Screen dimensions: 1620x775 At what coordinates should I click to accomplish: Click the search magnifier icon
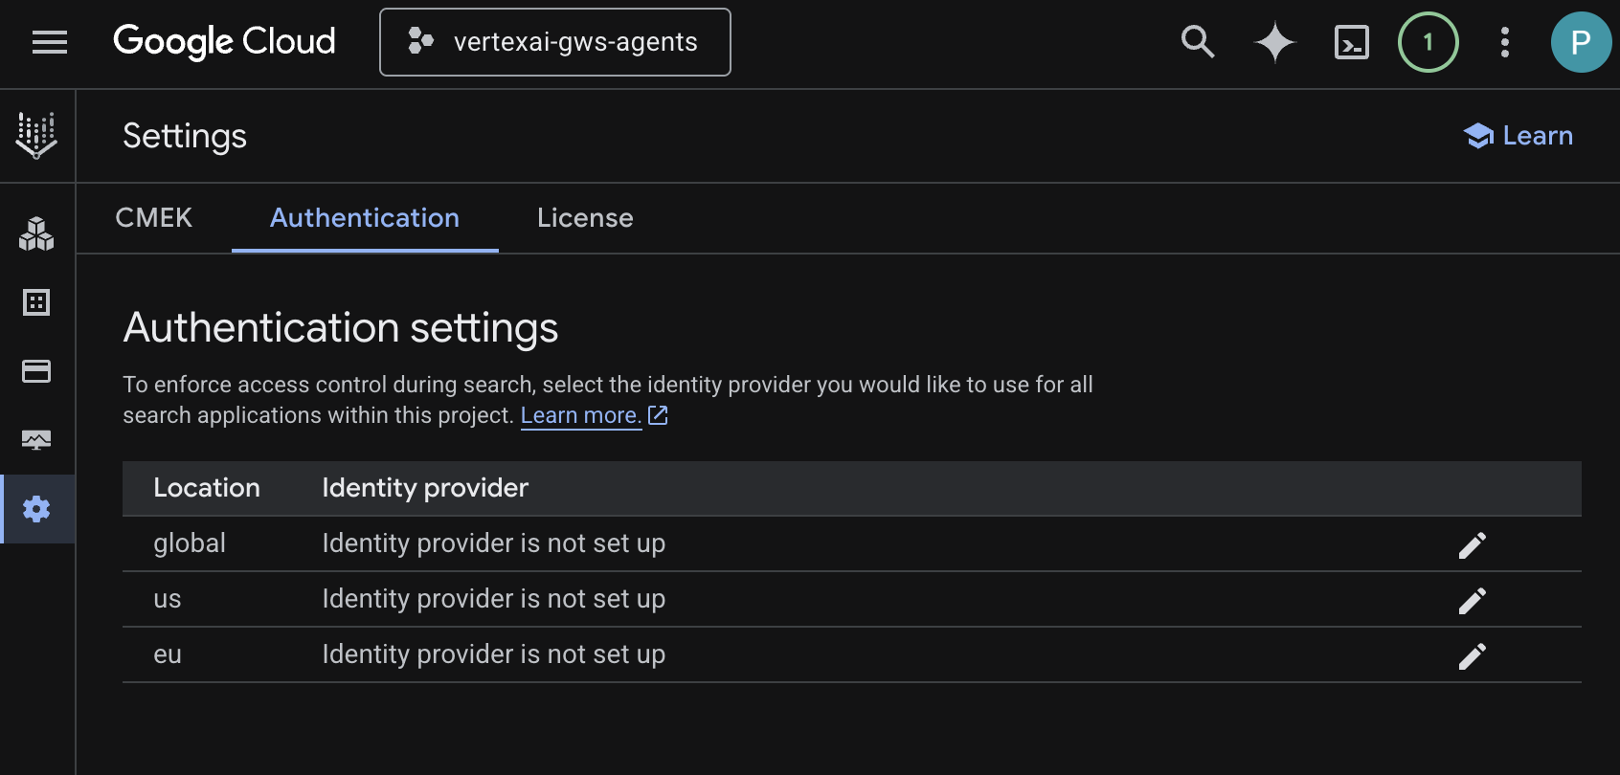(x=1198, y=42)
